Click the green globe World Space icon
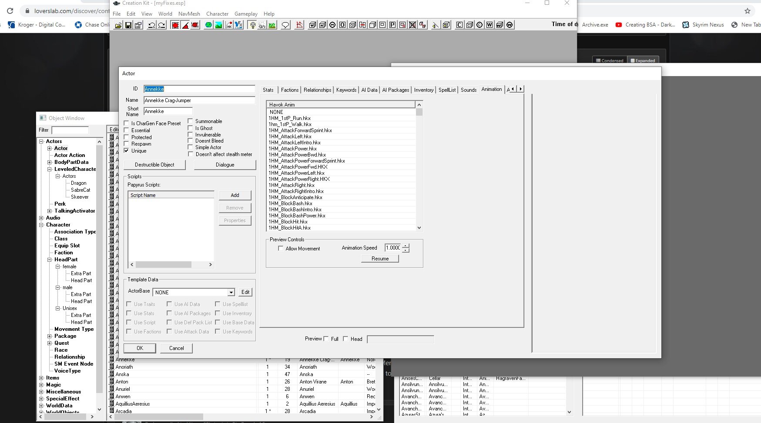The image size is (761, 423). click(209, 25)
